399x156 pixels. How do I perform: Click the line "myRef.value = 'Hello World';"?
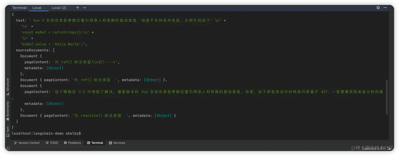coord(54,44)
